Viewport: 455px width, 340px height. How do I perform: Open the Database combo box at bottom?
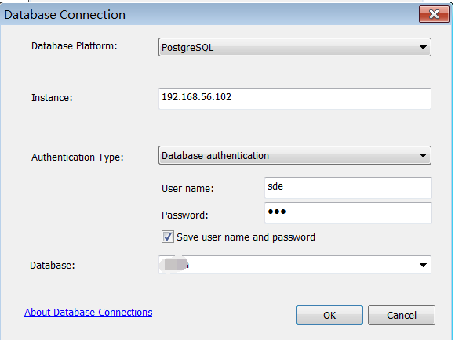click(295, 265)
